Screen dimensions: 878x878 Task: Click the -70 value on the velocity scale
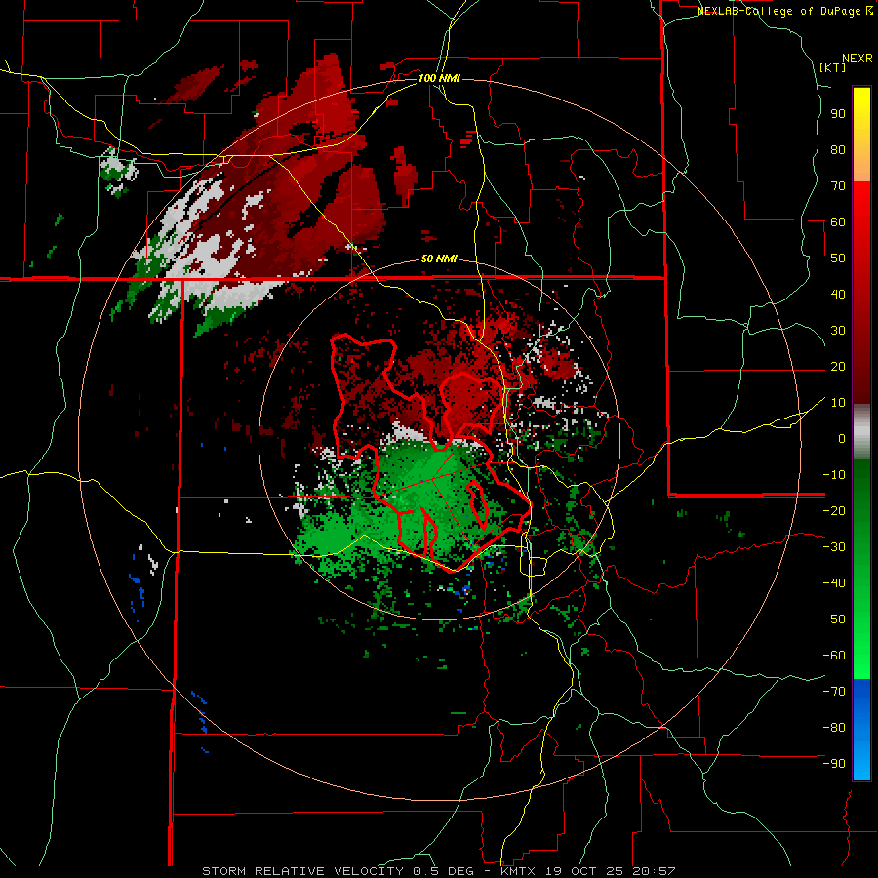point(834,692)
